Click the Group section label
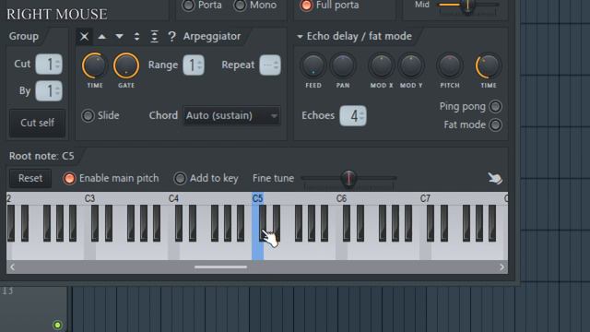This screenshot has width=590, height=332. click(24, 37)
